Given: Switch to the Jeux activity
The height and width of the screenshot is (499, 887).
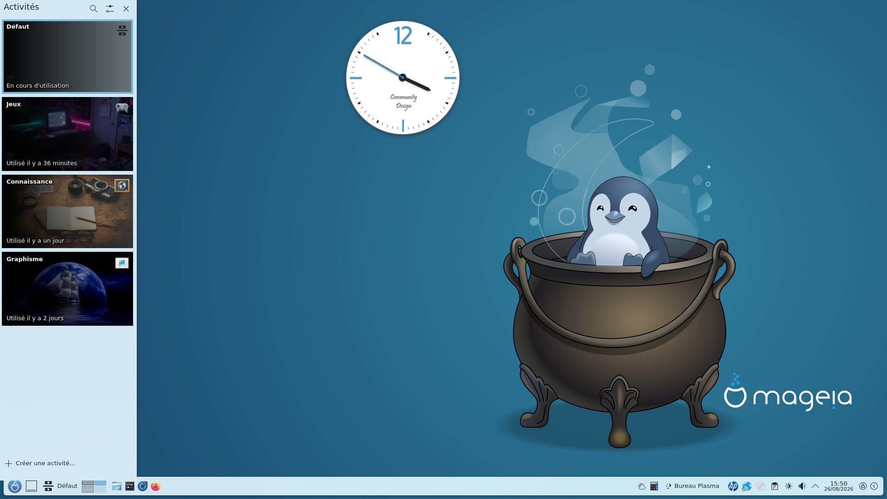Looking at the screenshot, I should (67, 134).
